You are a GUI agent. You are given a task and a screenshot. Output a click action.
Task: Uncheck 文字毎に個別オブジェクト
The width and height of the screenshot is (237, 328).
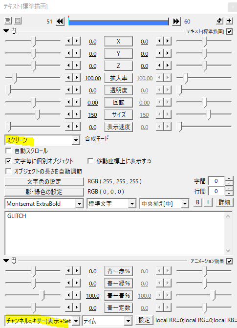8,161
